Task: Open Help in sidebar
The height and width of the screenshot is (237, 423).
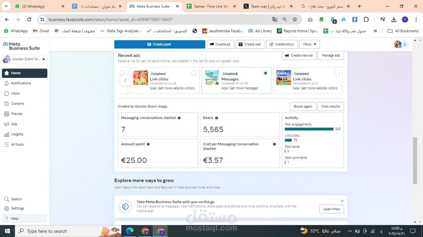Action: (x=24, y=219)
